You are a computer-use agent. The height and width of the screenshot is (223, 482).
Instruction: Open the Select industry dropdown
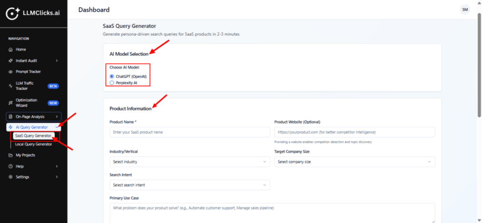click(x=190, y=162)
